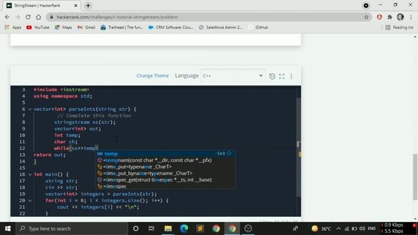418x235 pixels.
Task: Open volume speaker icon
Action: pyautogui.click(x=362, y=228)
